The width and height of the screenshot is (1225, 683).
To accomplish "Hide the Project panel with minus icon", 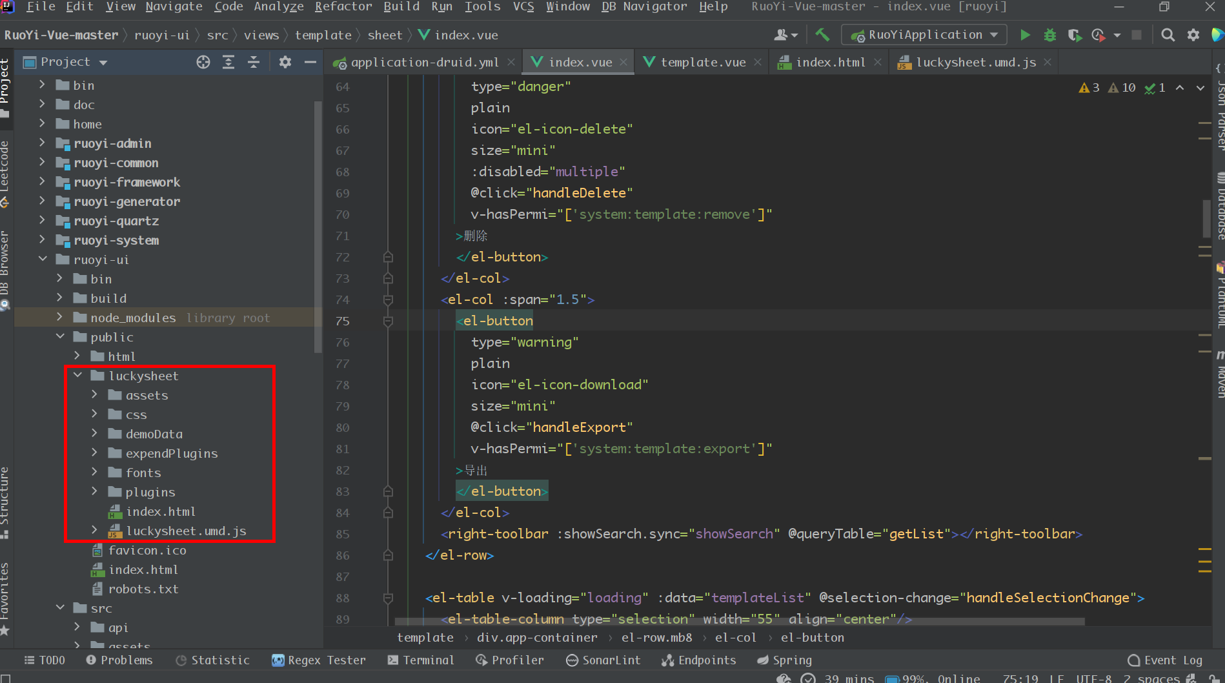I will coord(310,62).
